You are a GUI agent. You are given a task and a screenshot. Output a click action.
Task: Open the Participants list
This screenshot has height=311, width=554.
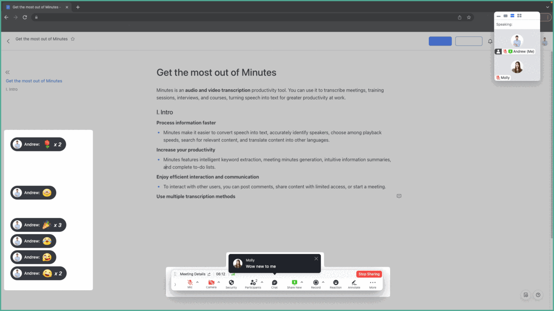click(x=252, y=283)
